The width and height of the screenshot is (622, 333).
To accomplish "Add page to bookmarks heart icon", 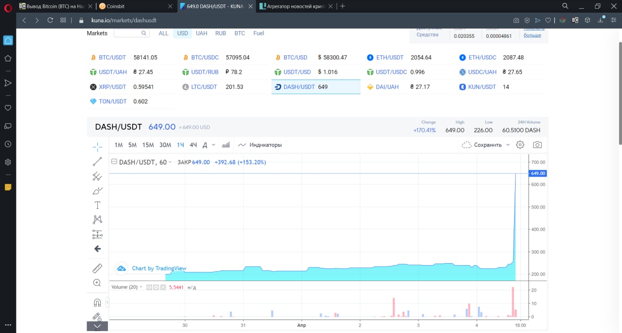I will click(548, 20).
